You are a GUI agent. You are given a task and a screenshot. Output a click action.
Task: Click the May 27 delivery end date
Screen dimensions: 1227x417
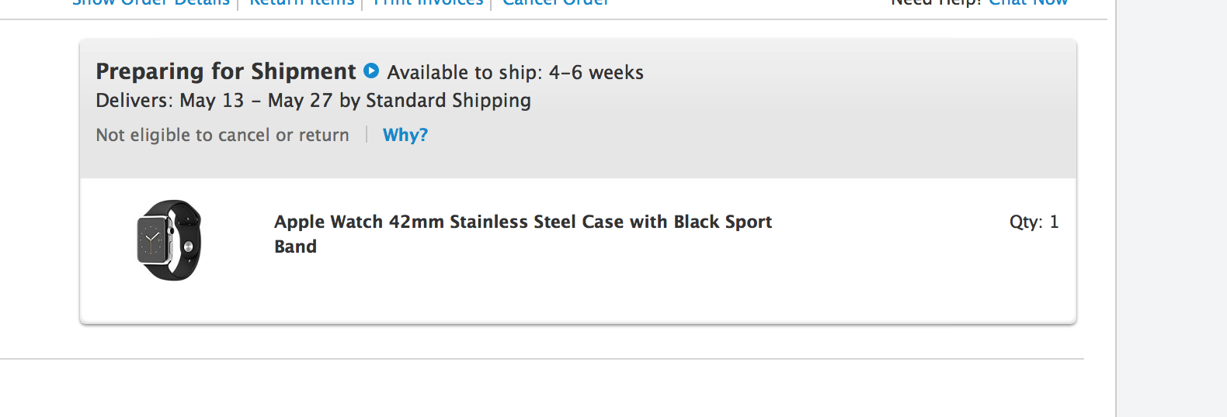coord(300,101)
